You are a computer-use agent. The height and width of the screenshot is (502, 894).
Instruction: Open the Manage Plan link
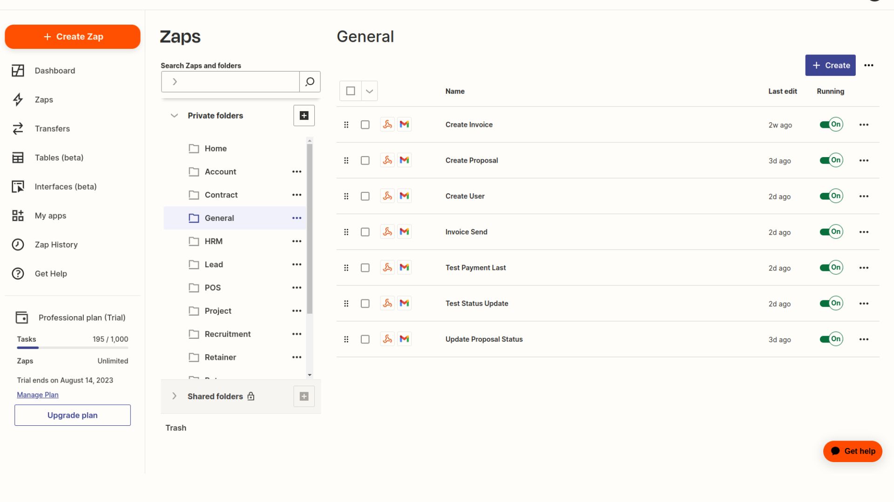38,395
